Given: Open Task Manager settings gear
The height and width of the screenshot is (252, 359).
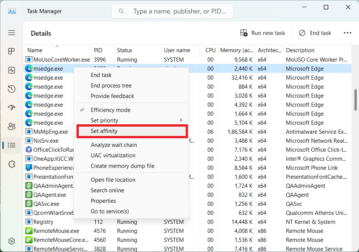Looking at the screenshot, I should (12, 241).
